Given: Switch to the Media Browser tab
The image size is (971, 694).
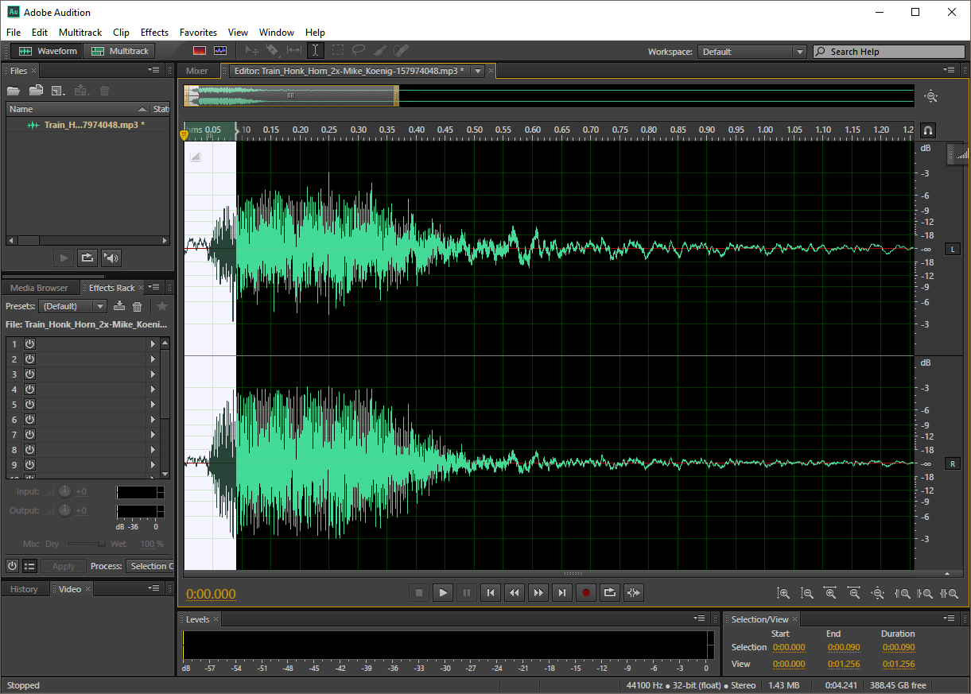Looking at the screenshot, I should pyautogui.click(x=39, y=288).
